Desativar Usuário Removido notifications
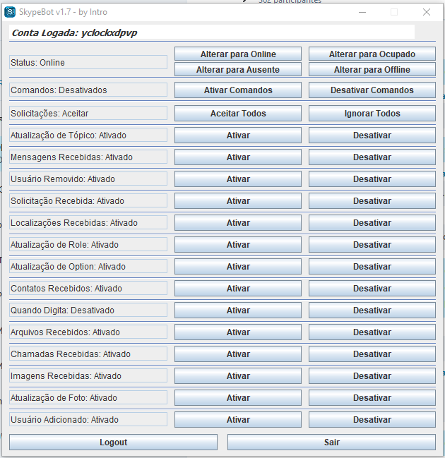Viewport: 445px width, 458px height. click(372, 179)
